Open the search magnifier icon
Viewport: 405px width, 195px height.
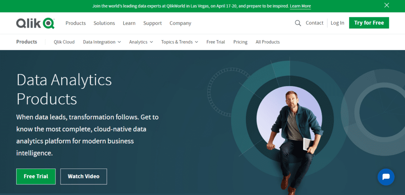pos(298,23)
